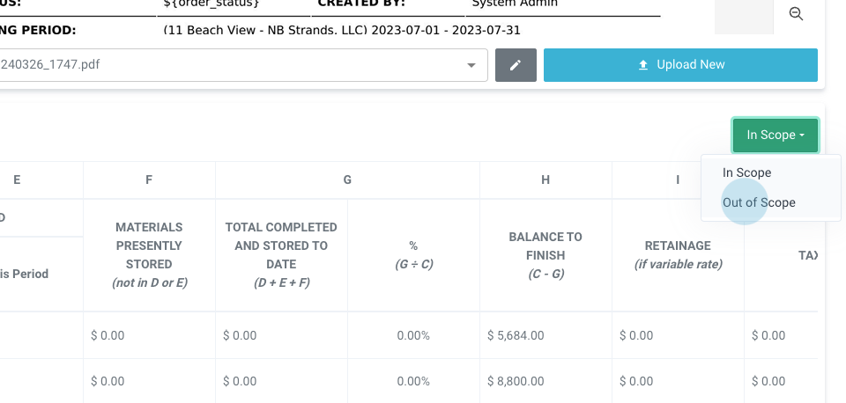Image resolution: width=846 pixels, height=403 pixels.
Task: Toggle the green In Scope dropdown button
Action: point(775,136)
